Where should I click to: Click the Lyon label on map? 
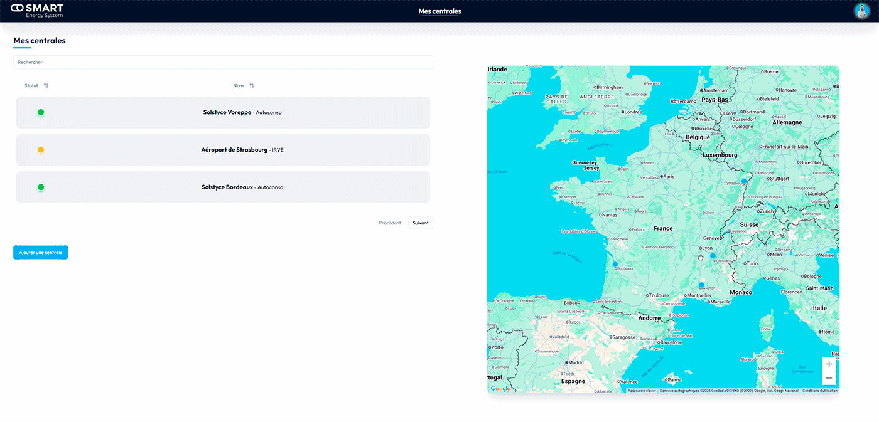point(707,248)
